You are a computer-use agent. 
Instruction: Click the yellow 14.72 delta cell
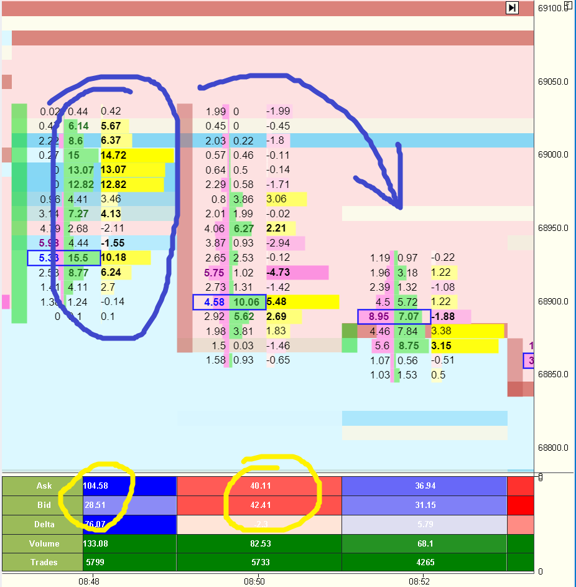click(x=113, y=156)
